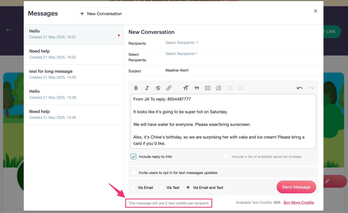
Task: Open the Recipients Select Recipients dropdown
Action: pos(181,43)
